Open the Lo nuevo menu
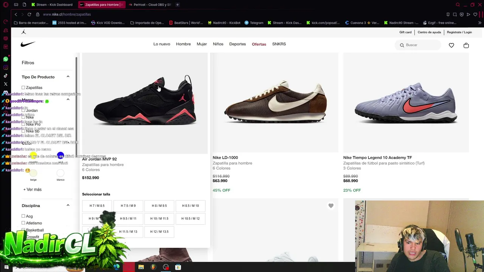This screenshot has height=272, width=484. (x=162, y=44)
